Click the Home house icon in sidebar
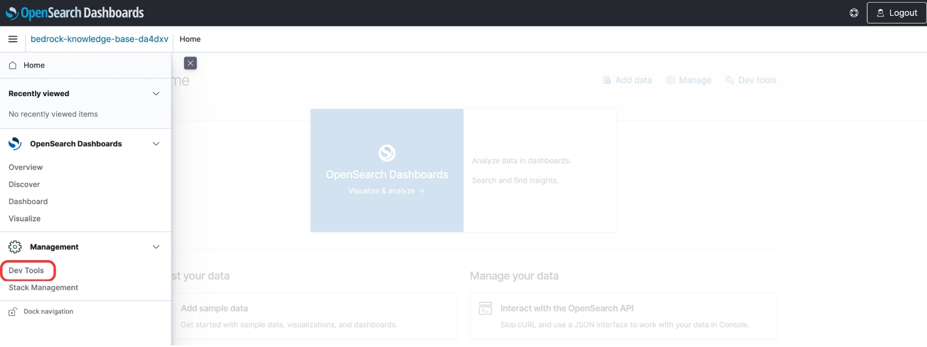Viewport: 927px width, 347px height. 13,65
